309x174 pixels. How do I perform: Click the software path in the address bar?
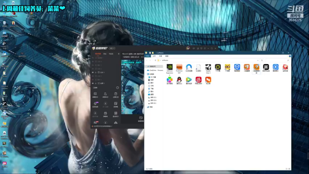[x=165, y=60]
